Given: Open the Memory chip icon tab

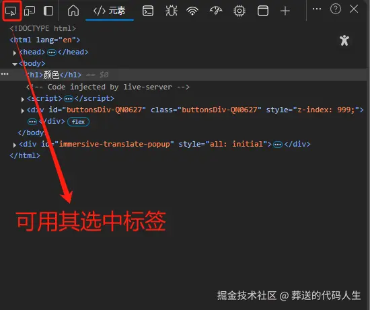Looking at the screenshot, I should click(x=239, y=11).
